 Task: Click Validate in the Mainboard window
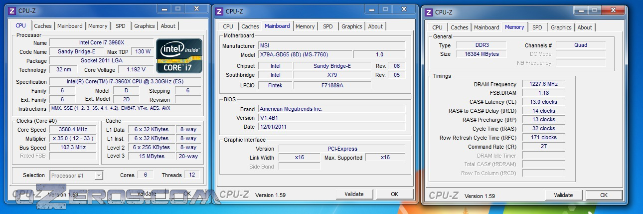(x=354, y=194)
